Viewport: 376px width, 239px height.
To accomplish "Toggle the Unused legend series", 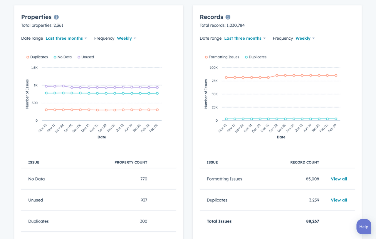I will click(86, 57).
